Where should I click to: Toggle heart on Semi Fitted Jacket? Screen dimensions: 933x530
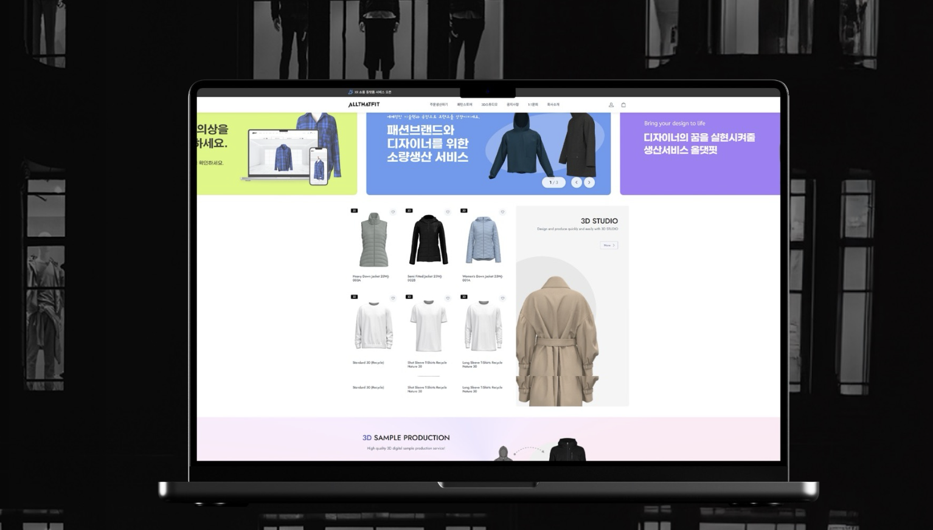448,212
